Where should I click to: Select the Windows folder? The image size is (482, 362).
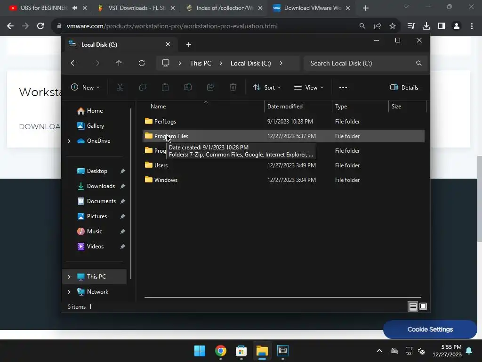coord(166,180)
